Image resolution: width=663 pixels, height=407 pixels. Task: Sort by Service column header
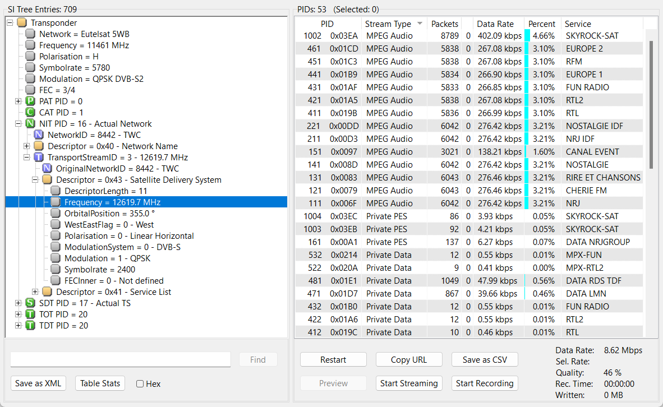tap(602, 24)
